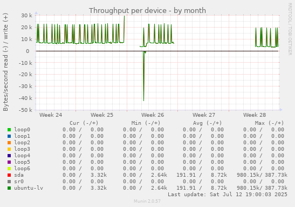
Task: Click the 0 y-axis label
Action: coord(28,51)
